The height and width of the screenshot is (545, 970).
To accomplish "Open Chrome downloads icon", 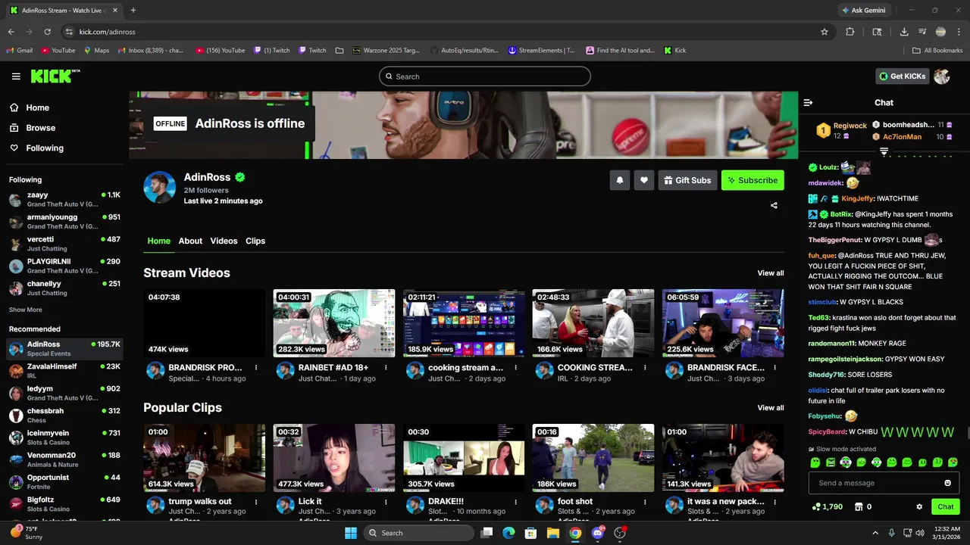I will [904, 32].
